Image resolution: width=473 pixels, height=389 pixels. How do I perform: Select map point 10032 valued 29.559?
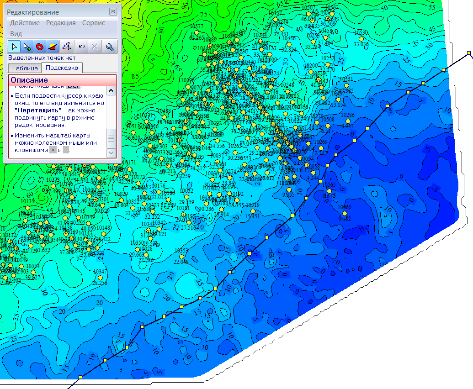pos(186,197)
